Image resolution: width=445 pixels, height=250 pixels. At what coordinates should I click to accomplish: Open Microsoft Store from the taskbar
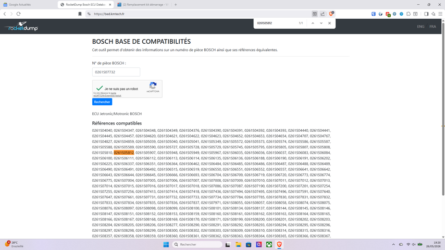tap(249, 244)
